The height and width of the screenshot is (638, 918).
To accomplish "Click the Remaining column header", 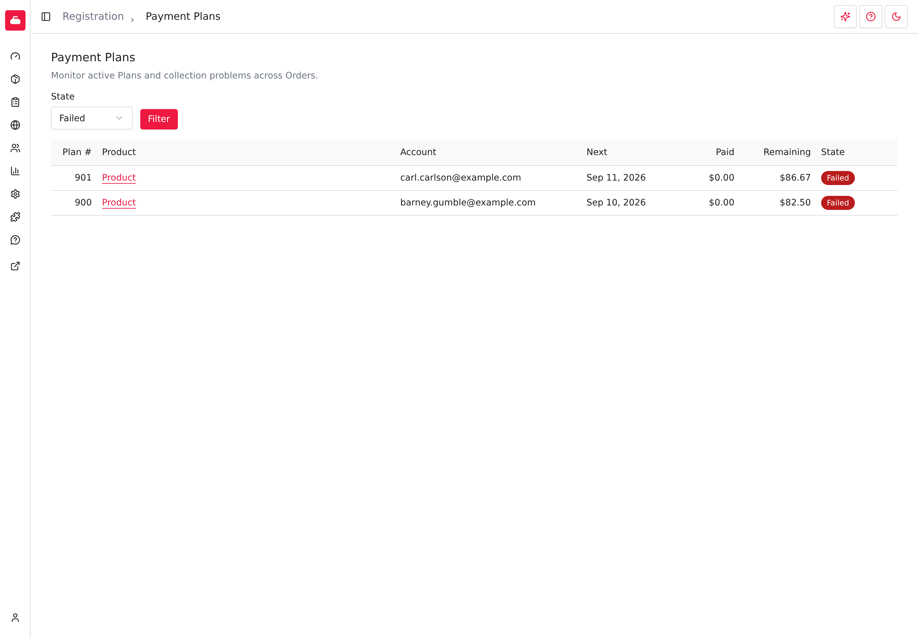I will (x=787, y=152).
